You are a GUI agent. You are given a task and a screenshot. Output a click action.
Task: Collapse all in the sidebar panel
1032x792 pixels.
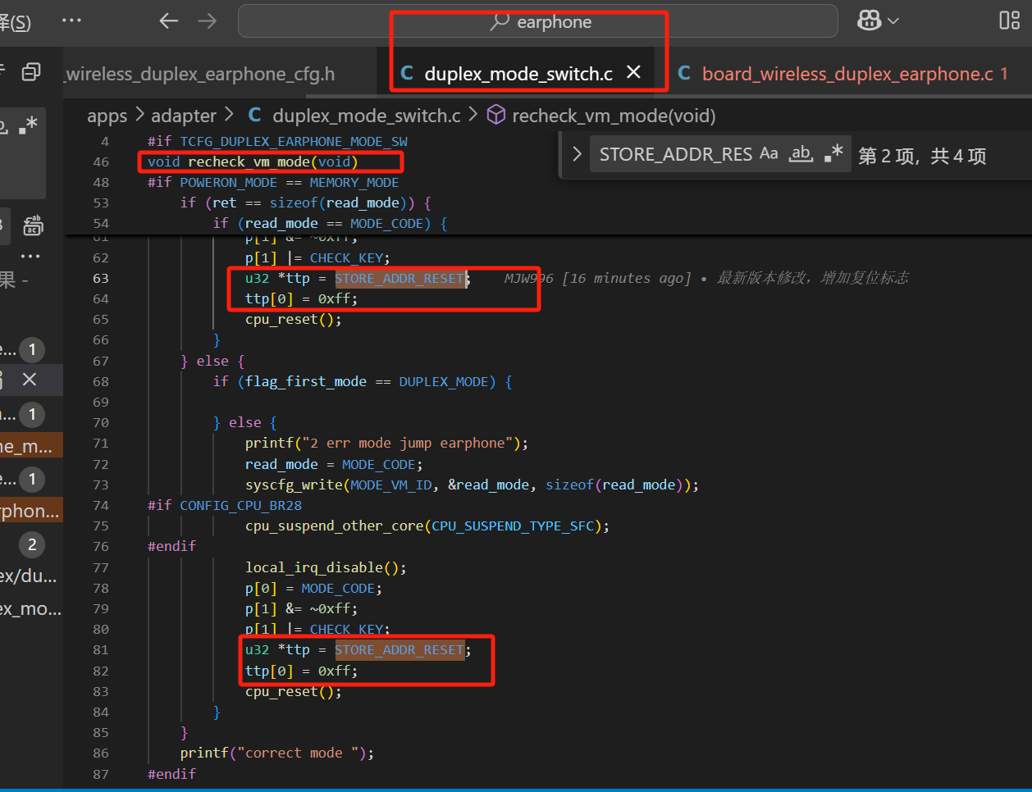31,72
